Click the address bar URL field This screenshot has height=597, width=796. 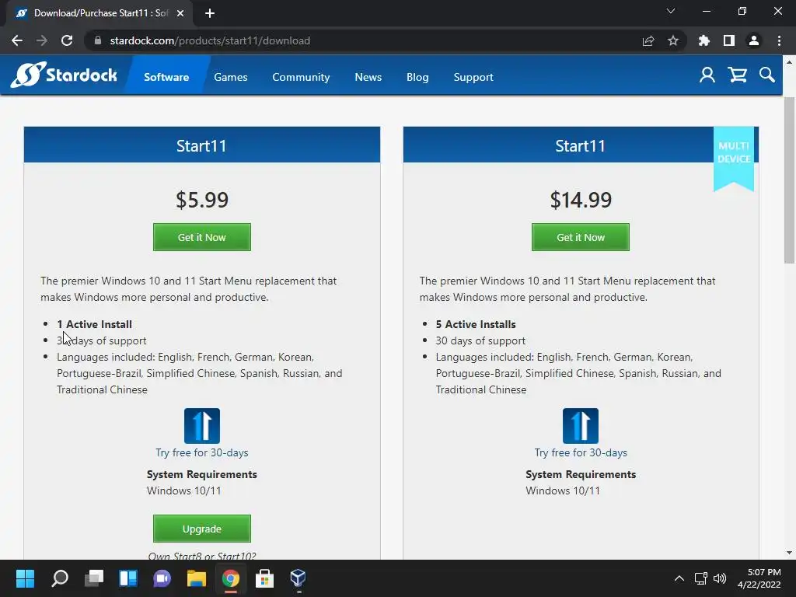pos(365,40)
